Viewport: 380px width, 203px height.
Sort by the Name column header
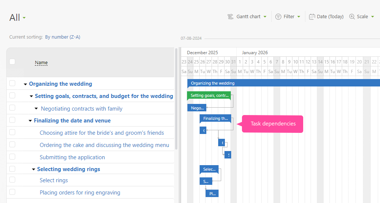click(41, 63)
